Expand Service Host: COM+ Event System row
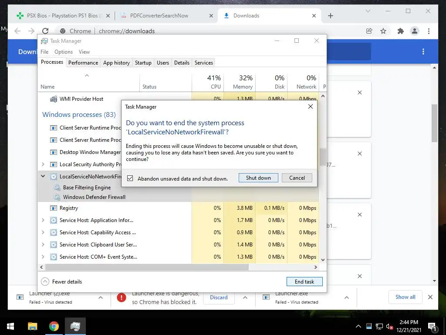The width and height of the screenshot is (446, 335). pos(43,256)
